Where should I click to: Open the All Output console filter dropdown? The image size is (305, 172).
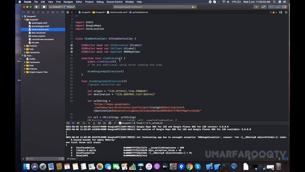tap(71, 159)
